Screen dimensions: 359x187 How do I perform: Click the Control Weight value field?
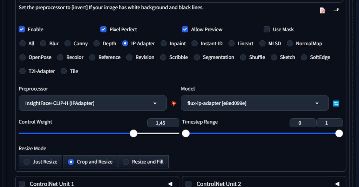pyautogui.click(x=163, y=123)
